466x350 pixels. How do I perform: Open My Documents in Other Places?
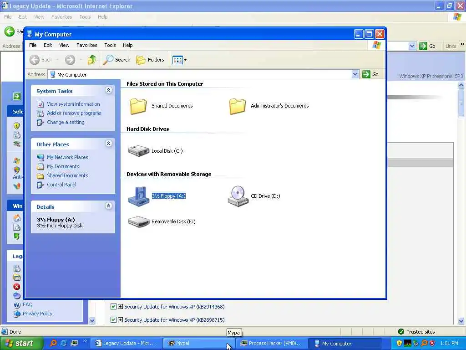pyautogui.click(x=63, y=166)
